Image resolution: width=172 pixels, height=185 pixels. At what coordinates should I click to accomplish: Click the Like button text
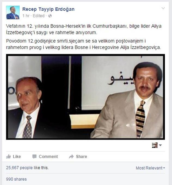(x=17, y=156)
